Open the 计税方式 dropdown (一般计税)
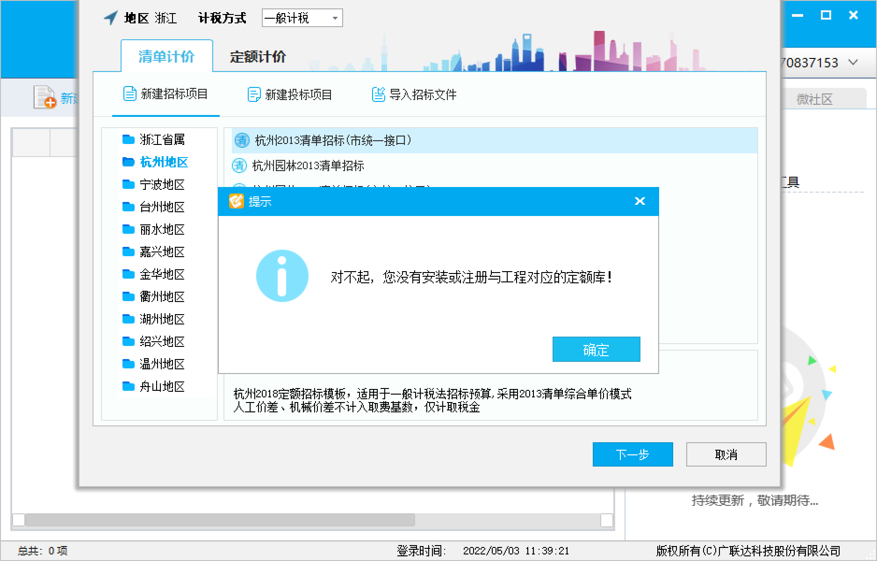This screenshot has width=877, height=561. point(302,18)
